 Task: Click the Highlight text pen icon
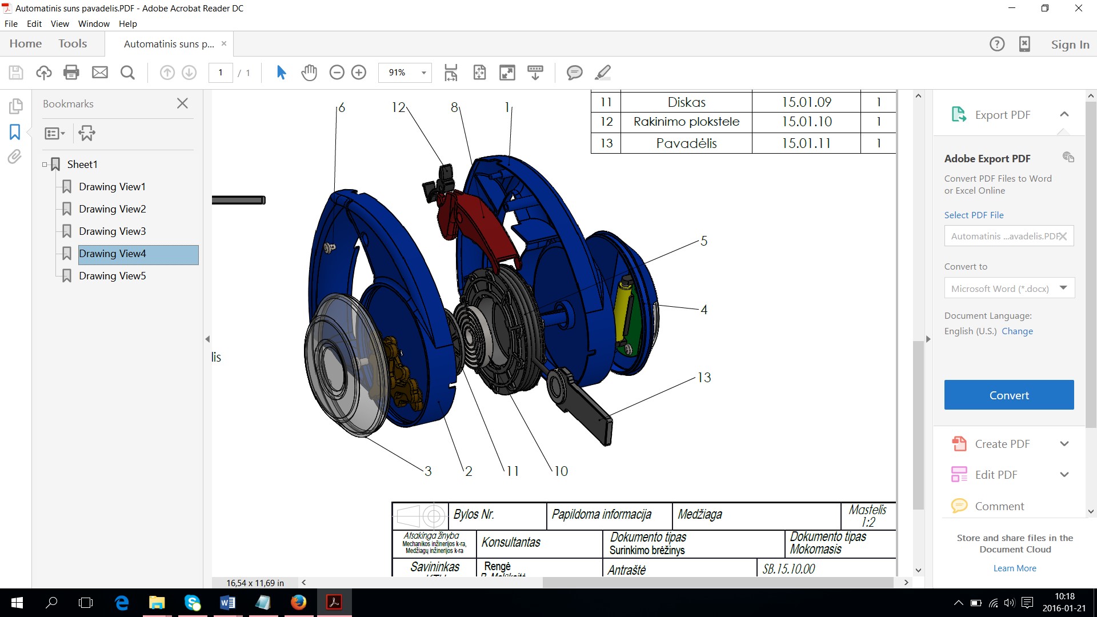tap(603, 73)
